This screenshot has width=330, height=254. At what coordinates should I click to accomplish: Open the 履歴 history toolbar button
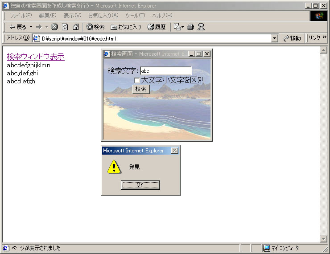pyautogui.click(x=157, y=27)
